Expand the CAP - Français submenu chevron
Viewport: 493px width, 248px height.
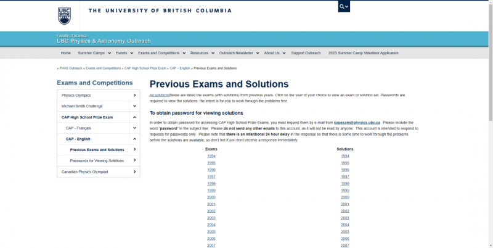pos(134,128)
